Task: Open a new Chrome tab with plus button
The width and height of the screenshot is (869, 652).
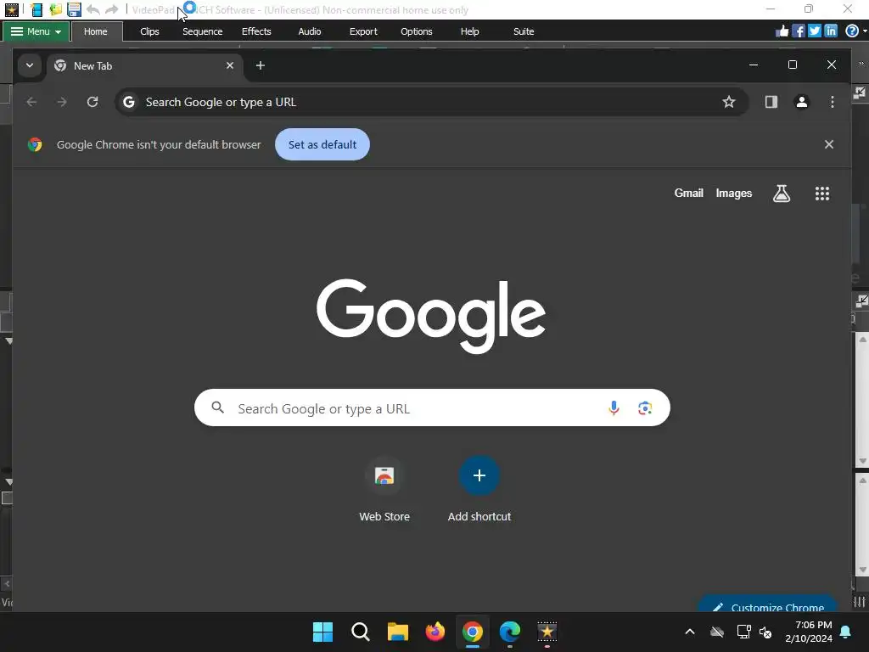Action: click(x=260, y=65)
